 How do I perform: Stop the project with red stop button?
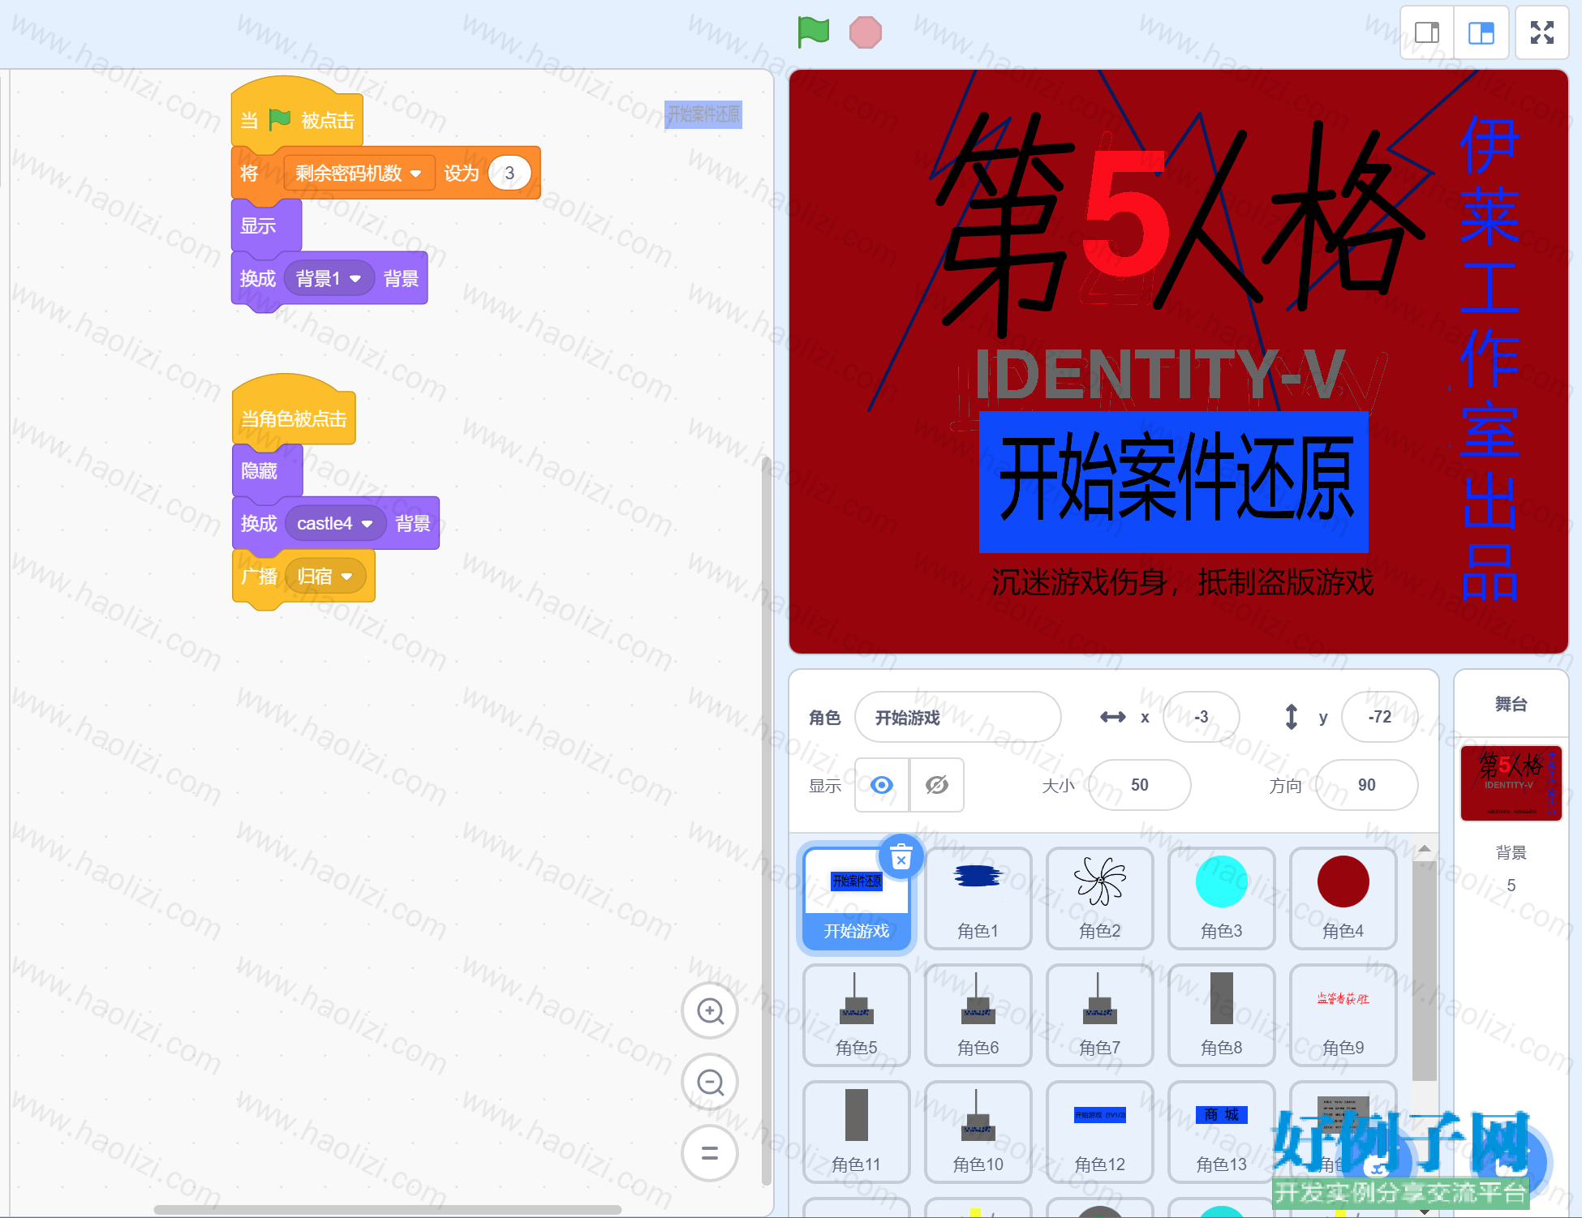(x=865, y=32)
